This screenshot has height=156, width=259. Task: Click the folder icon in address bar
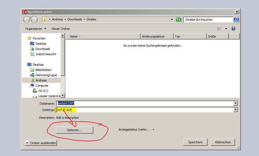click(x=44, y=19)
